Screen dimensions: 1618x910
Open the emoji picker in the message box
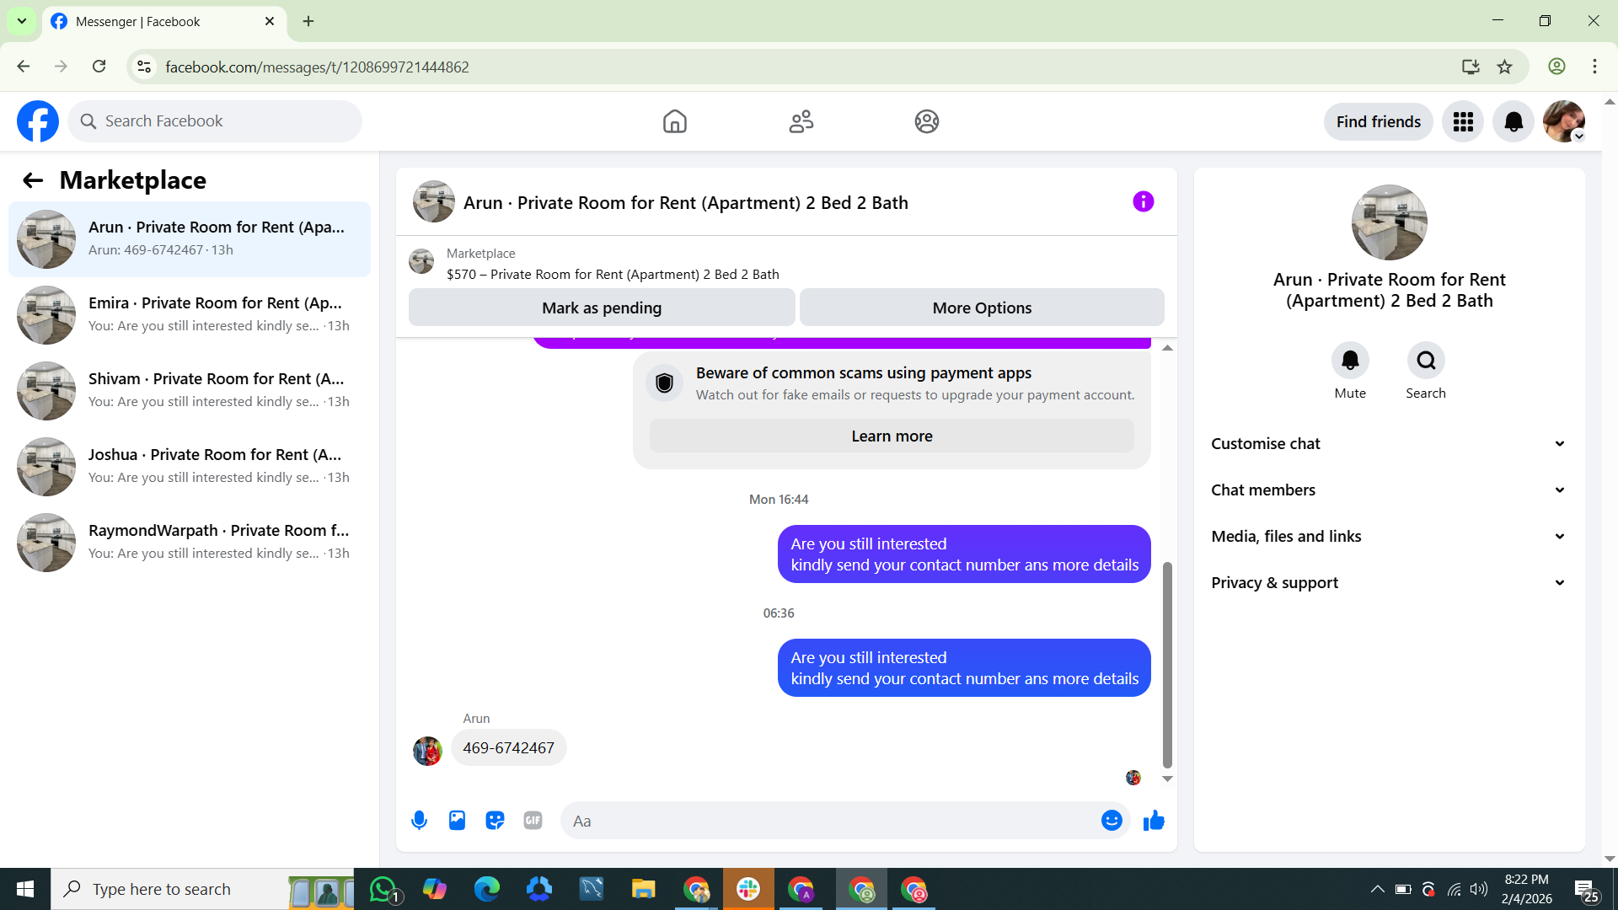(x=1112, y=821)
